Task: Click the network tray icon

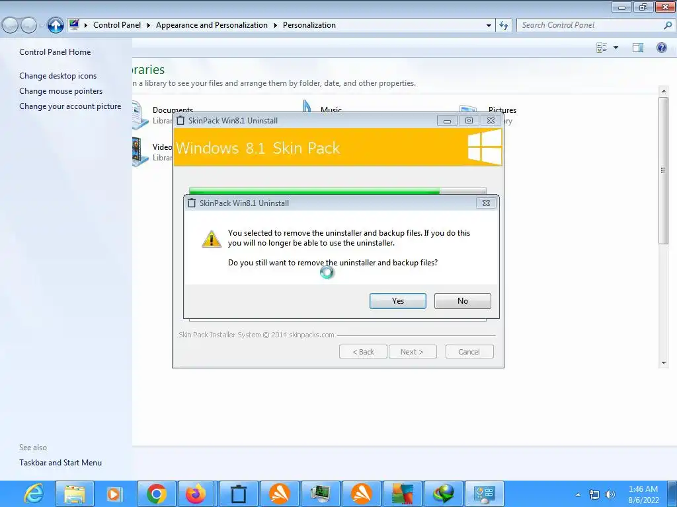Action: click(594, 494)
